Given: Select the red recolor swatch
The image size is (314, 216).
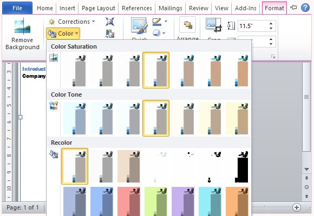Looking at the screenshot, I should point(128,201).
